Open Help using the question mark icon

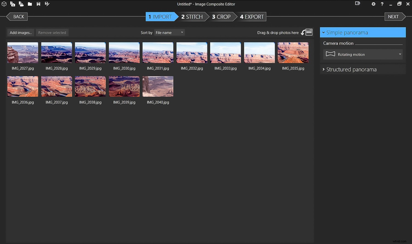pyautogui.click(x=382, y=4)
